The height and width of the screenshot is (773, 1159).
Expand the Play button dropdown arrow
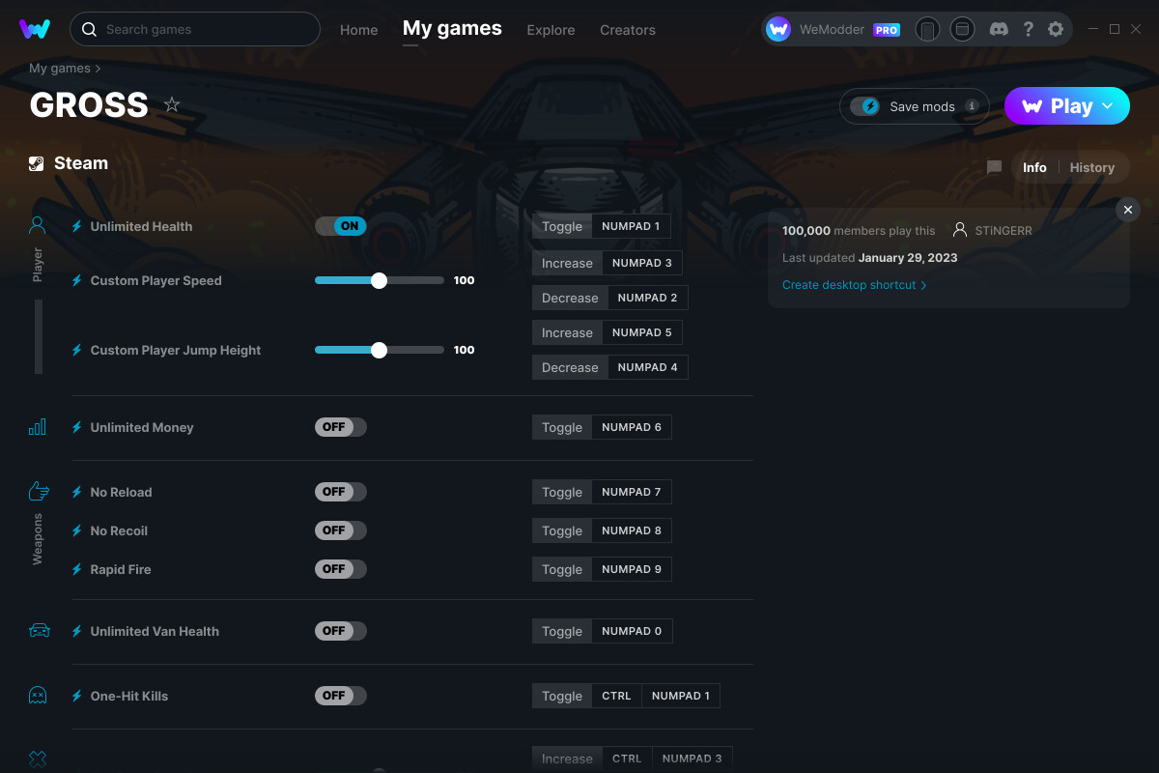pos(1108,106)
